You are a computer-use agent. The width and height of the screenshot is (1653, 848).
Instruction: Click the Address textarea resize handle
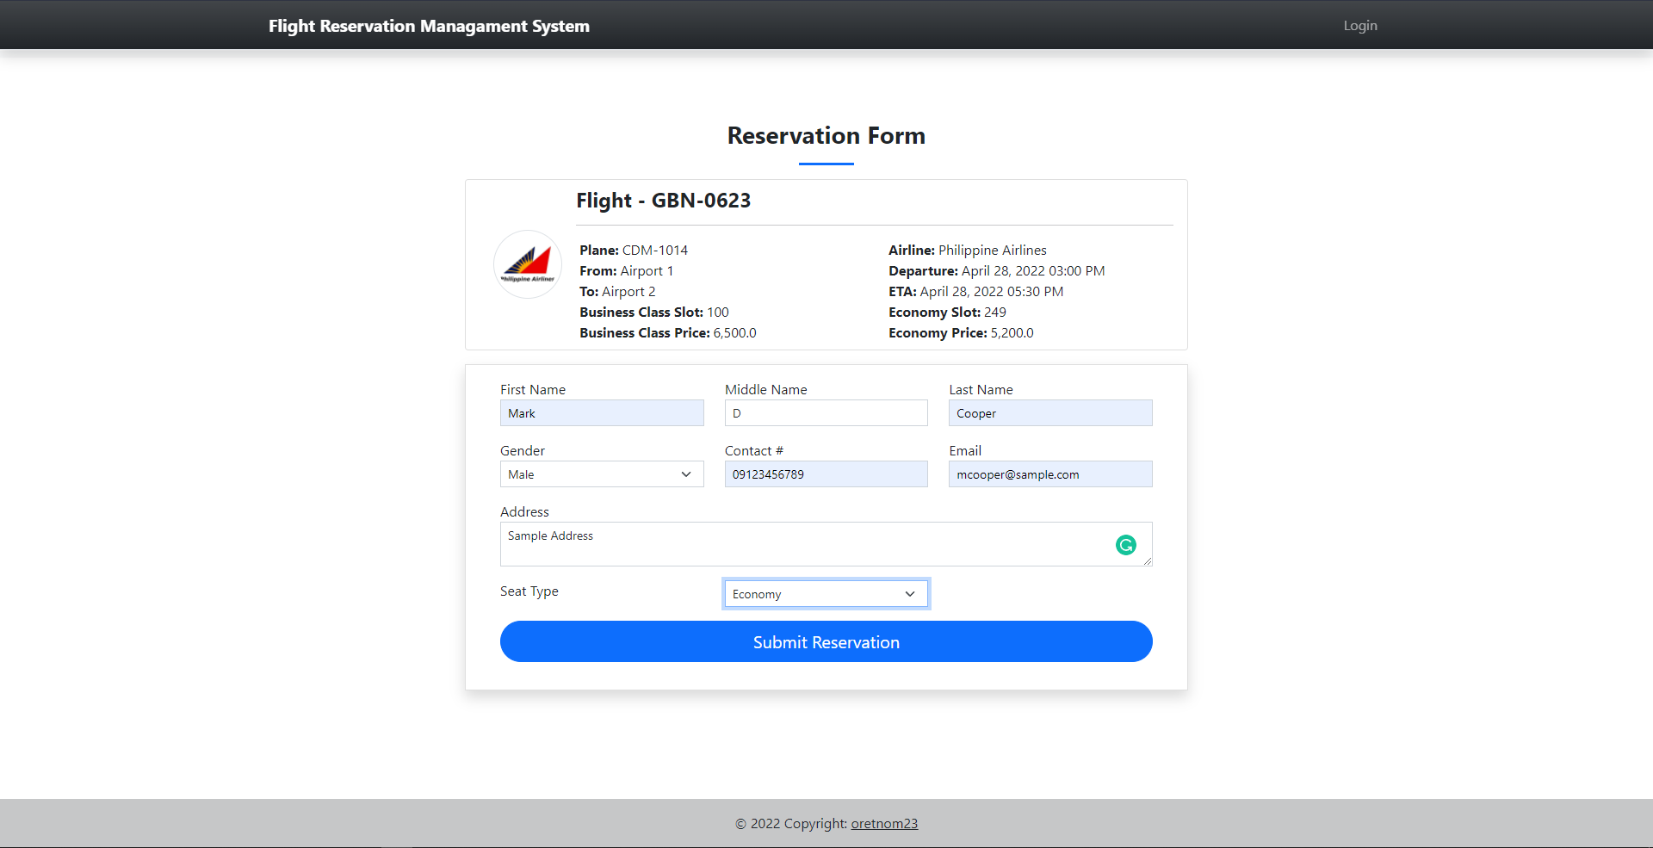(1148, 561)
